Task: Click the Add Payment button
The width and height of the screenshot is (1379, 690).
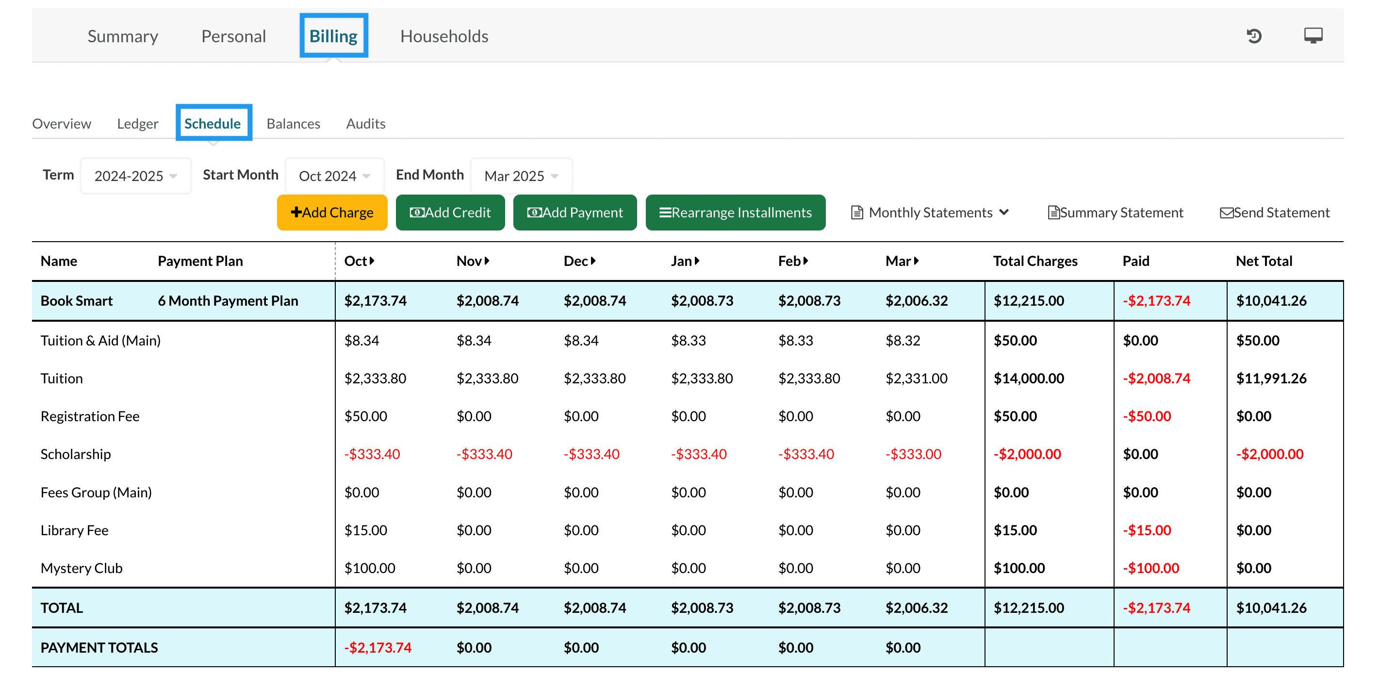Action: [x=575, y=213]
